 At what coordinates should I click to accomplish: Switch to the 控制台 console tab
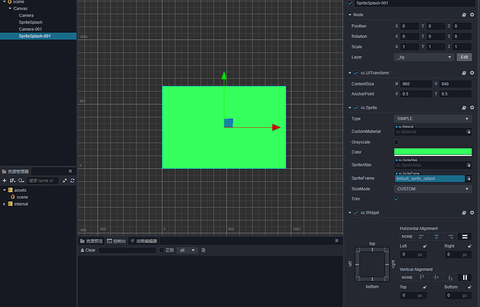click(117, 241)
